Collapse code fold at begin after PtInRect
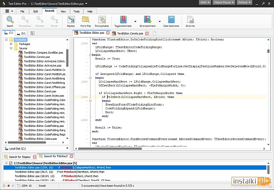 [90, 101]
